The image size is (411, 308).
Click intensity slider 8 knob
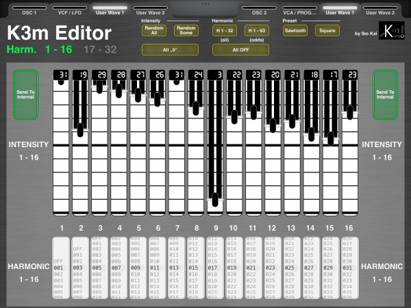click(x=196, y=108)
